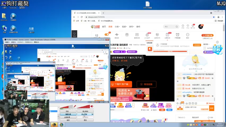Go back in the Chrome browser
This screenshot has height=127, width=226.
(x=74, y=17)
